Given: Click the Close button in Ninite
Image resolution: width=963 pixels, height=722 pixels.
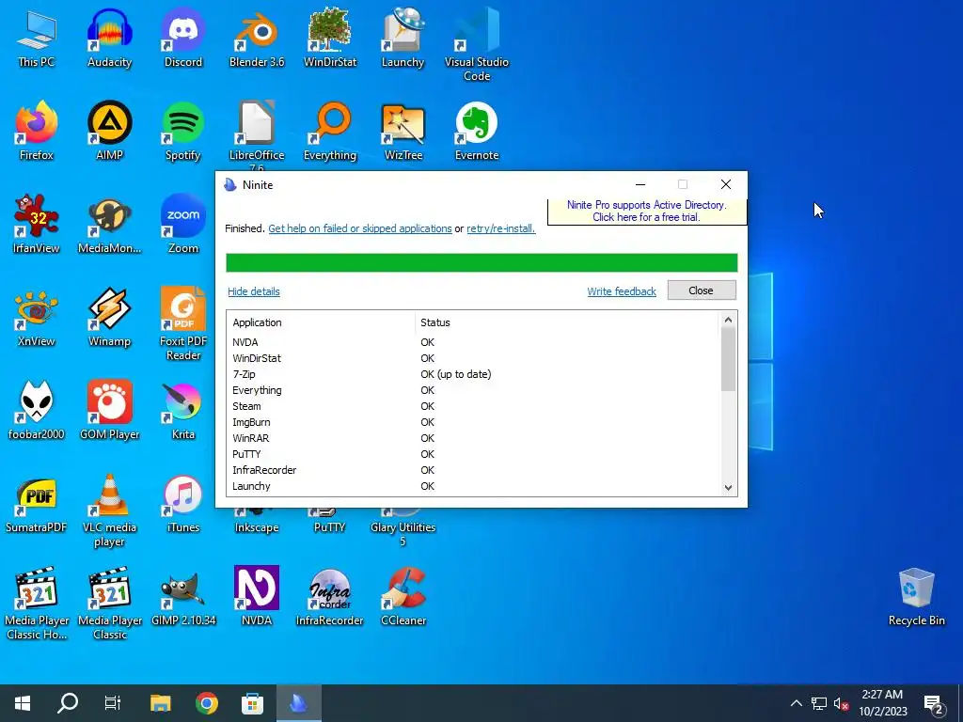Looking at the screenshot, I should click(x=702, y=290).
